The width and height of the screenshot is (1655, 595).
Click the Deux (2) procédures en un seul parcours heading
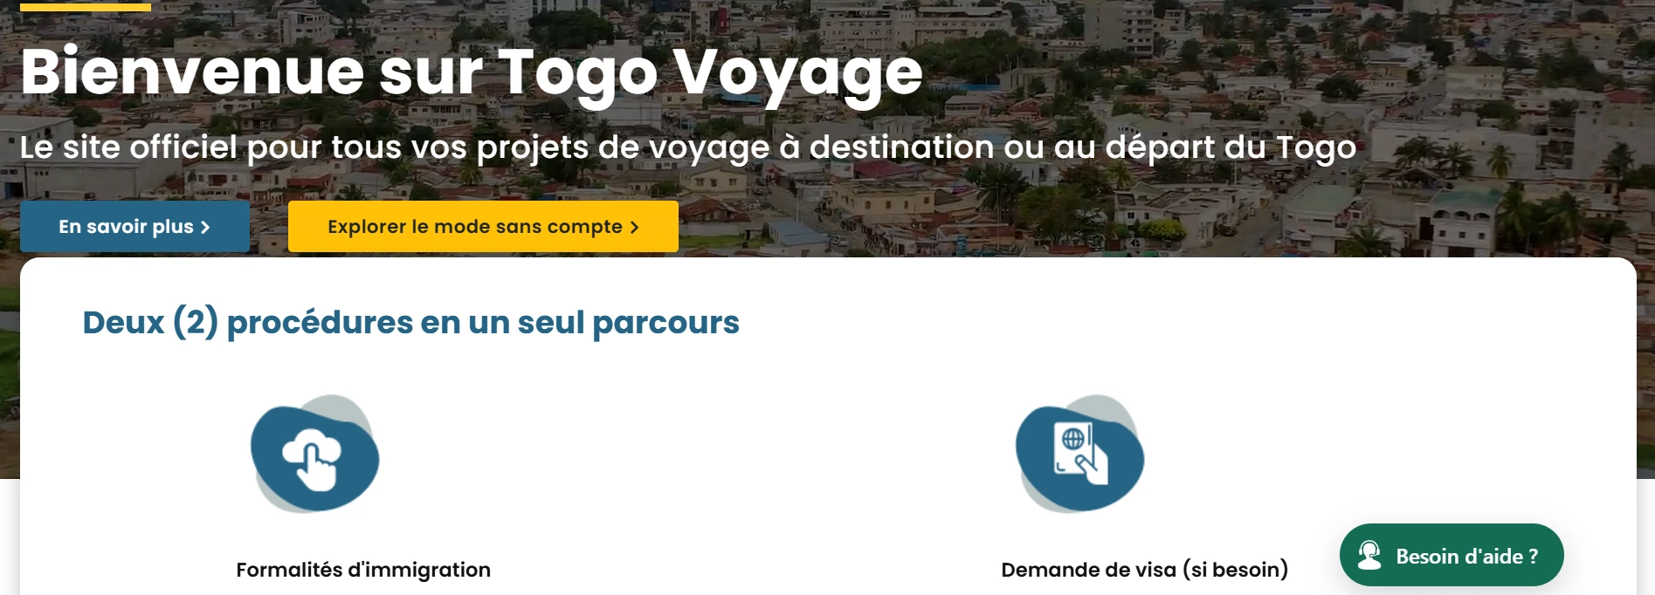(x=410, y=323)
